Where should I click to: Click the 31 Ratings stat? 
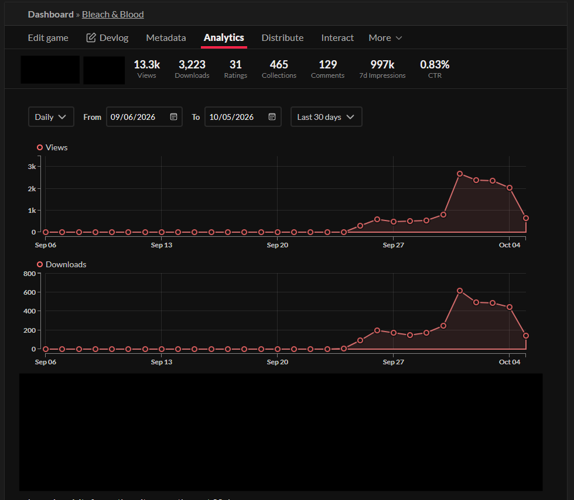click(x=235, y=69)
